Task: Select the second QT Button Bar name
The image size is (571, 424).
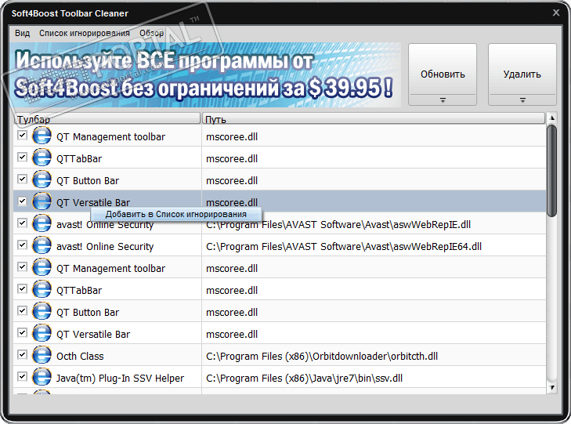Action: coord(88,313)
